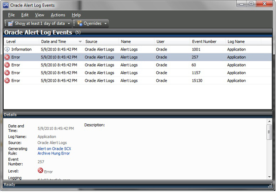Expand the Overrides dropdown arrow

pyautogui.click(x=106, y=23)
